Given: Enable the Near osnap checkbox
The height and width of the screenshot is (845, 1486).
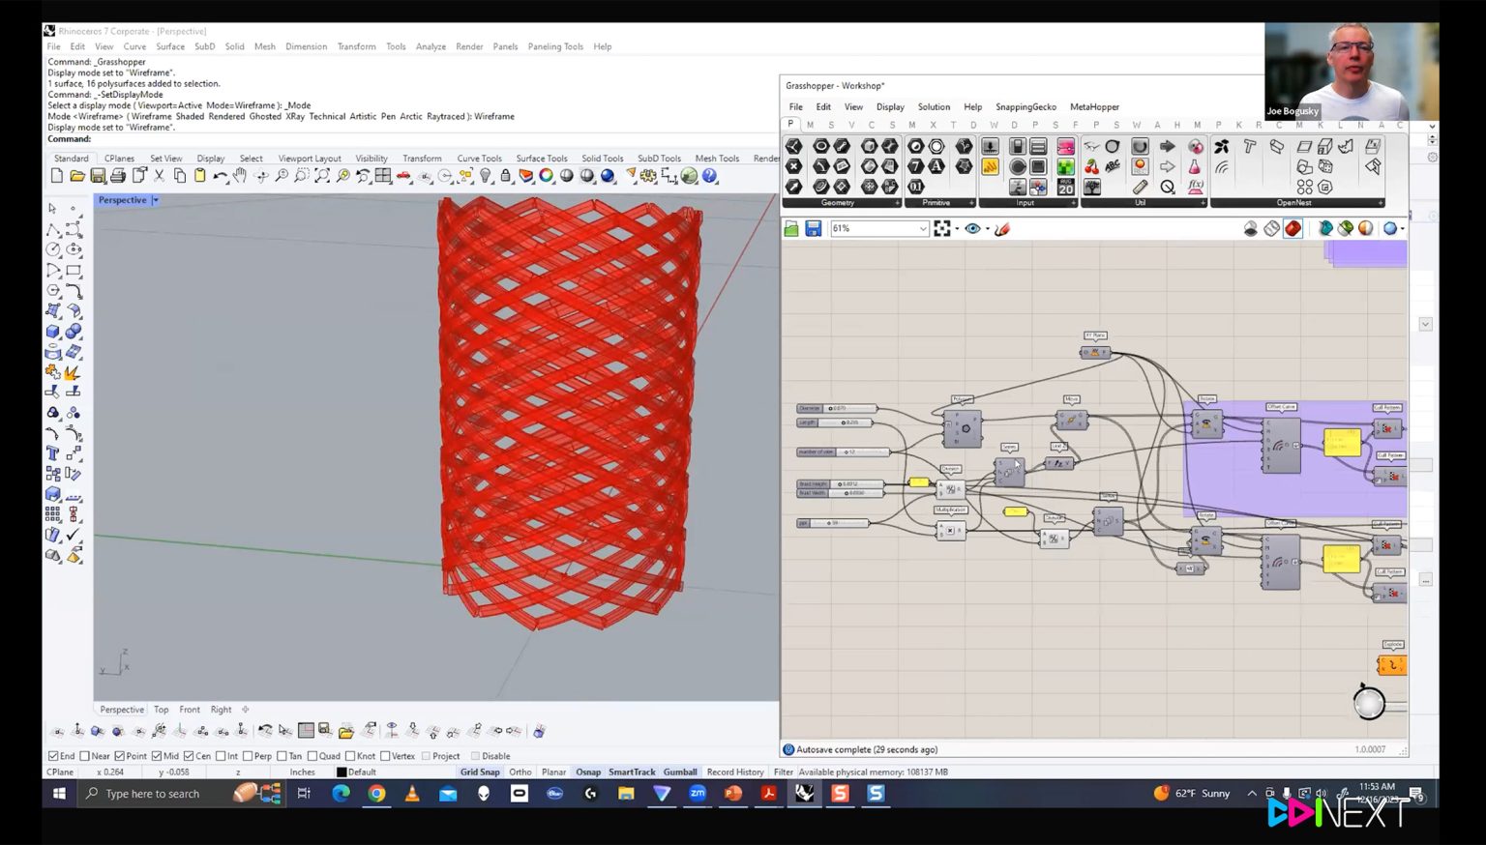Looking at the screenshot, I should tap(85, 756).
